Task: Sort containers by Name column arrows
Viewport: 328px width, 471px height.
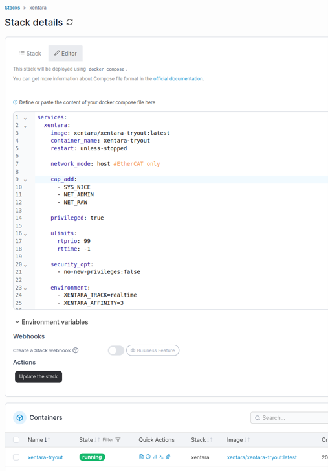Action: pos(47,440)
